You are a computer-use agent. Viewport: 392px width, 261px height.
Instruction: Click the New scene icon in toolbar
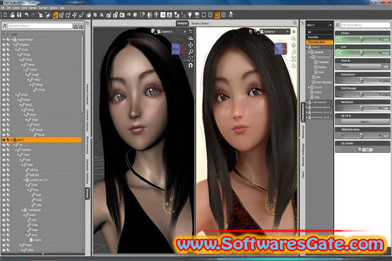5,15
